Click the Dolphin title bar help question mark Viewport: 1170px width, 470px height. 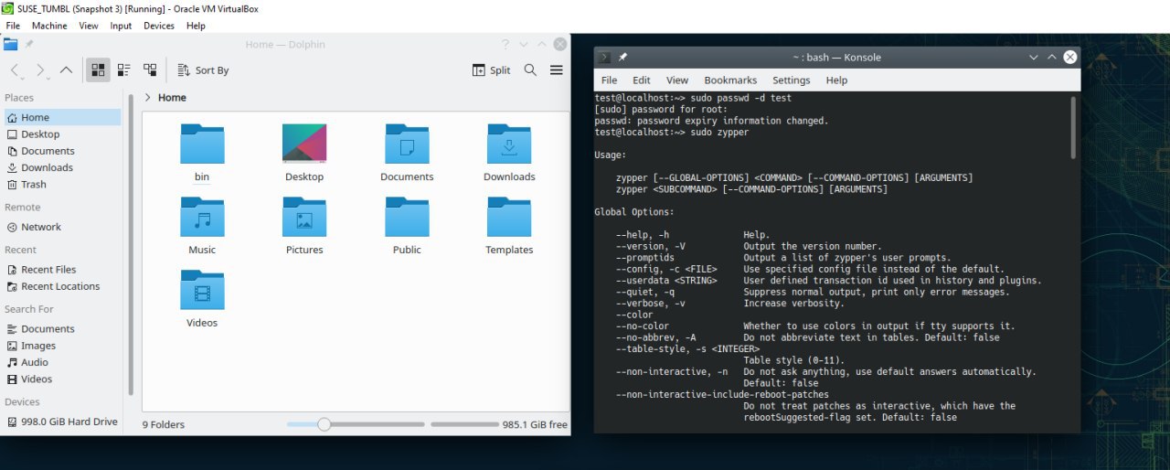(505, 44)
